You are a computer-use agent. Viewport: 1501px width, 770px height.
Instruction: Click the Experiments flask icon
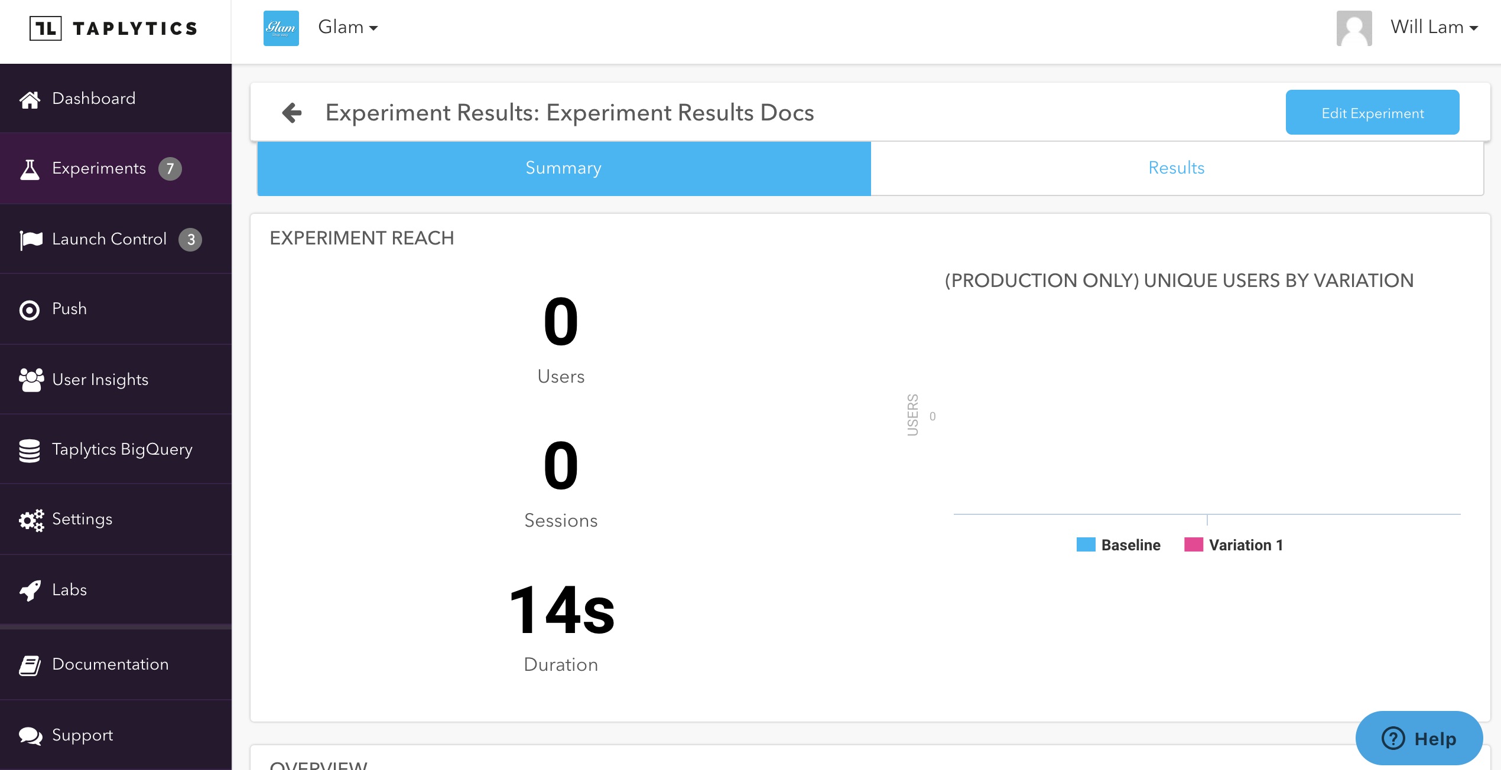pyautogui.click(x=30, y=169)
